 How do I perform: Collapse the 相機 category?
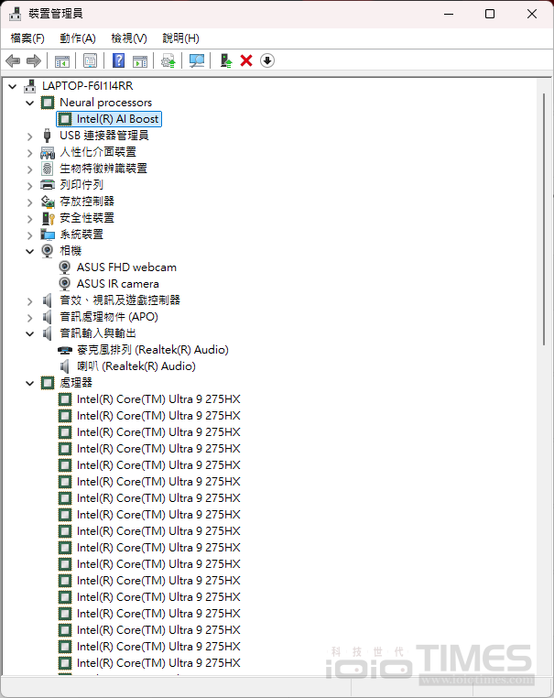[x=30, y=252]
